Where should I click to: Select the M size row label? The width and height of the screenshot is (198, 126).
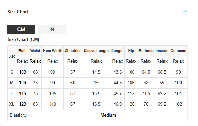point(12,83)
